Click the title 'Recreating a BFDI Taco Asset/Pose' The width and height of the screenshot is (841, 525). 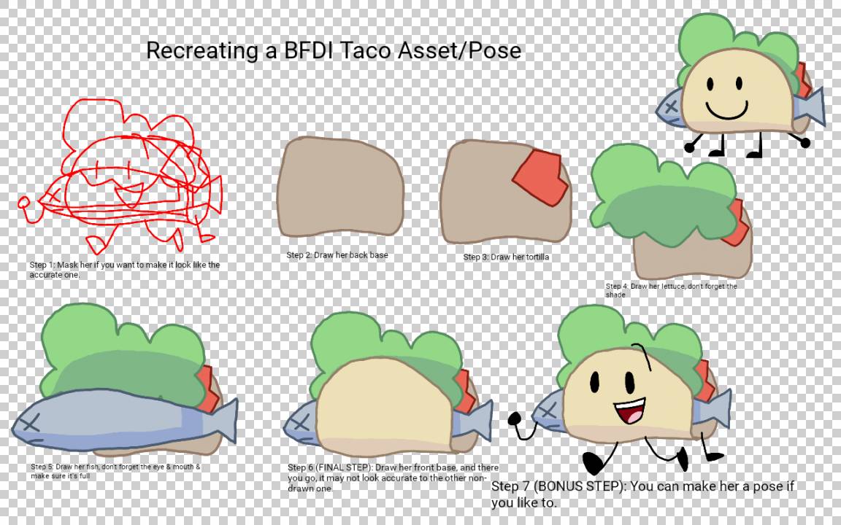(x=334, y=50)
